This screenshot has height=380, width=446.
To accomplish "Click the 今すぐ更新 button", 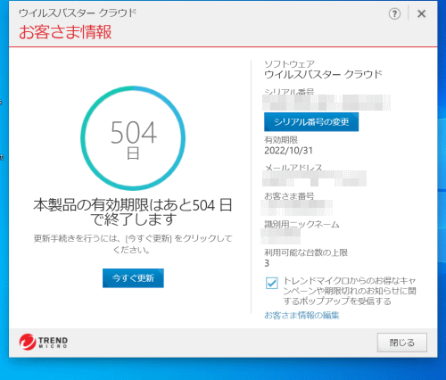I will click(x=133, y=278).
